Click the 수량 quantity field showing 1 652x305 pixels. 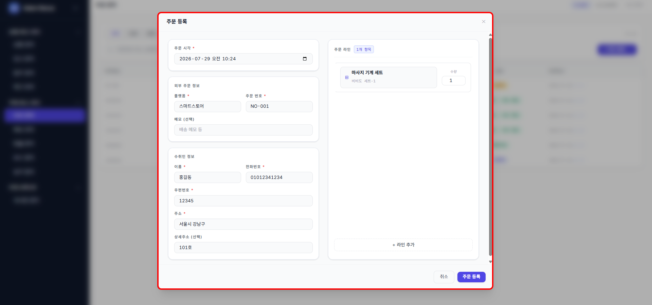point(453,81)
